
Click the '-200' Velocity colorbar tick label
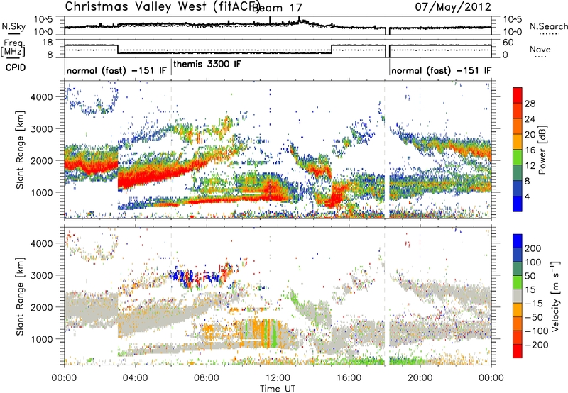point(536,345)
